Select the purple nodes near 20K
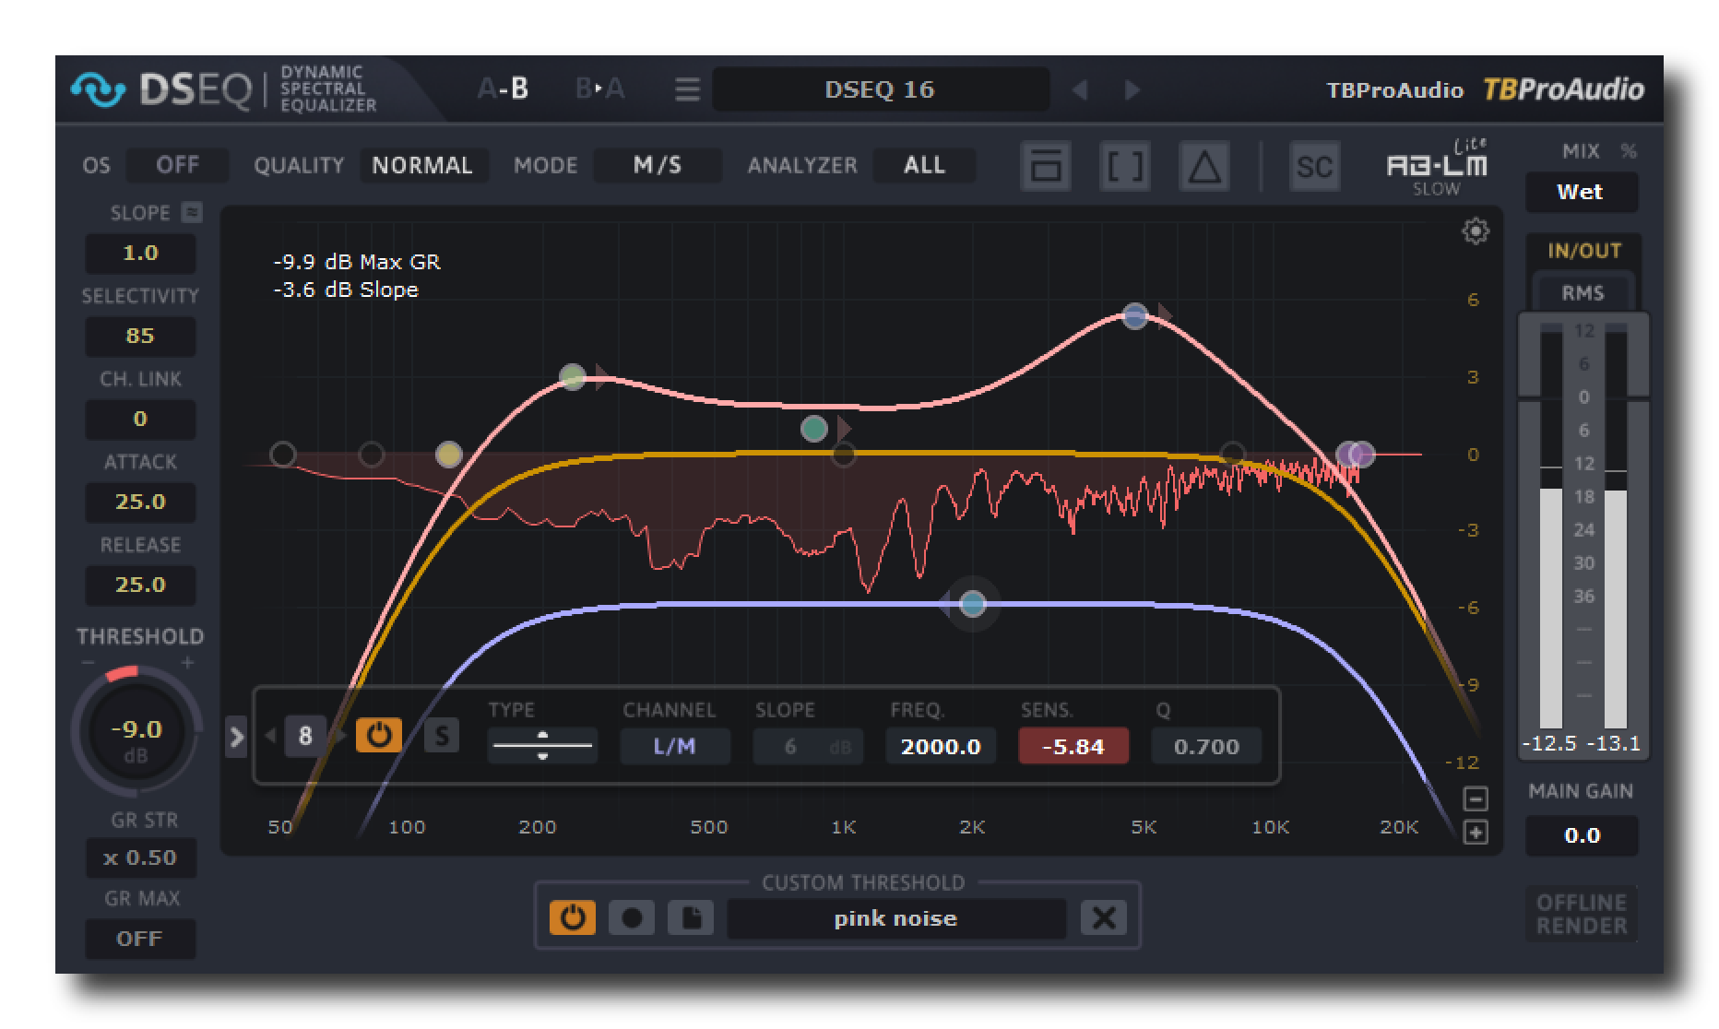Viewport: 1719px width, 1029px height. (1356, 455)
